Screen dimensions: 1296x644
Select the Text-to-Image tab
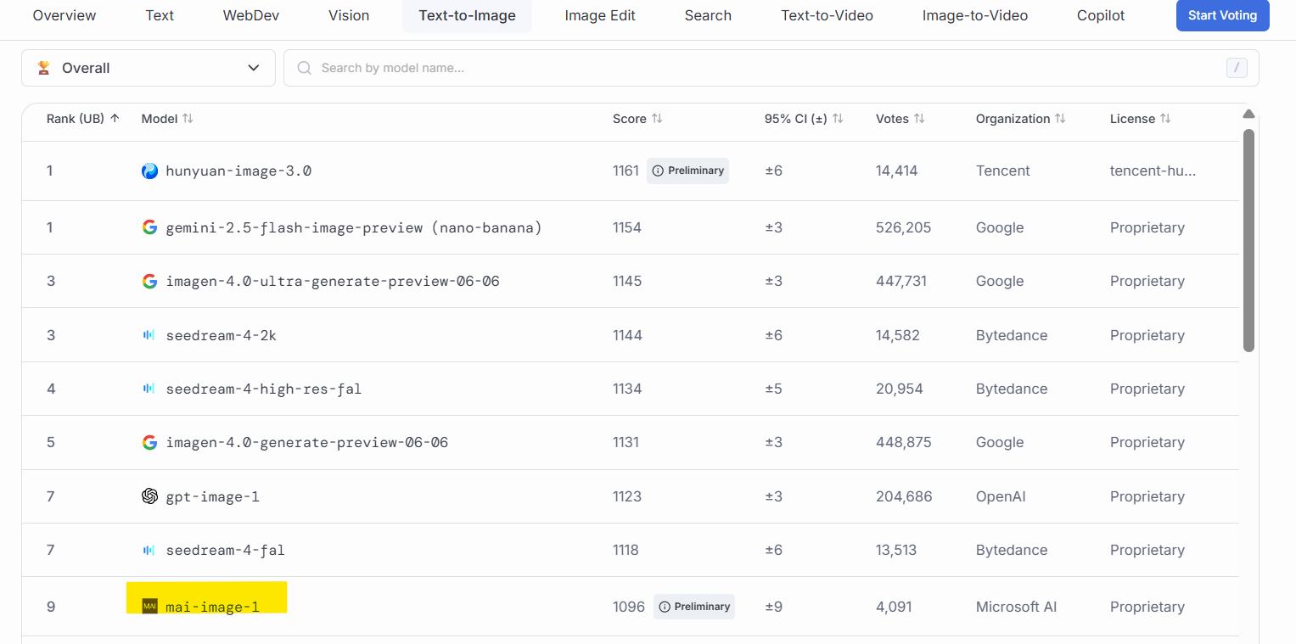tap(468, 15)
